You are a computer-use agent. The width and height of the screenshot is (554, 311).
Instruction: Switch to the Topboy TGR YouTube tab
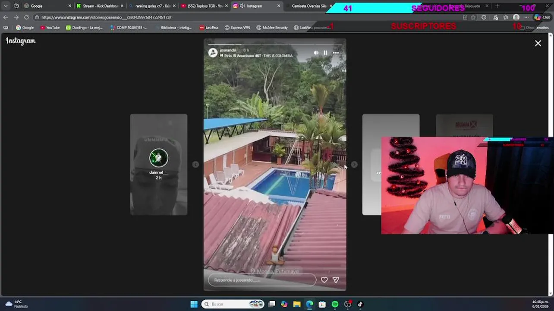[205, 6]
